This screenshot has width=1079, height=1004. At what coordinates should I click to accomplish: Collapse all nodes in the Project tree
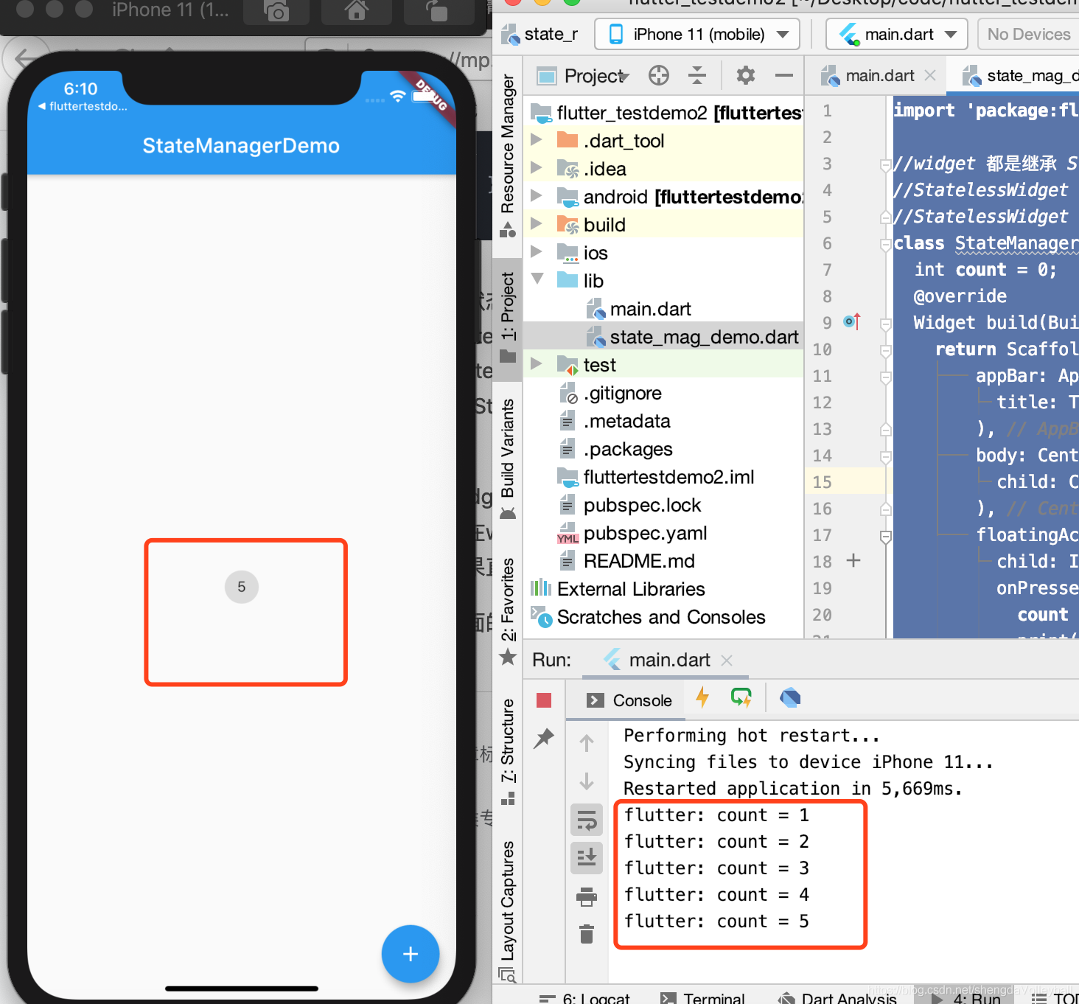696,75
